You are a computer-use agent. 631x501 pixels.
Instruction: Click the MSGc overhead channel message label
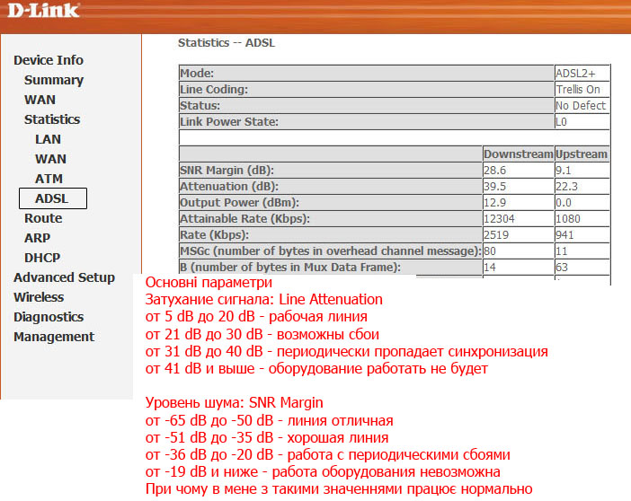(x=331, y=250)
